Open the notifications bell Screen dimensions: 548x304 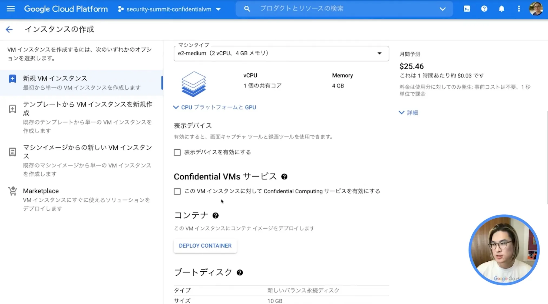click(501, 9)
